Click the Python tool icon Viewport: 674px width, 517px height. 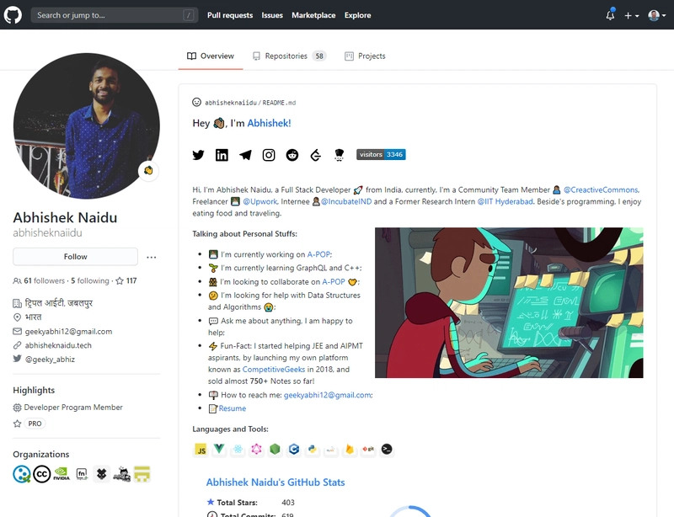tap(313, 449)
